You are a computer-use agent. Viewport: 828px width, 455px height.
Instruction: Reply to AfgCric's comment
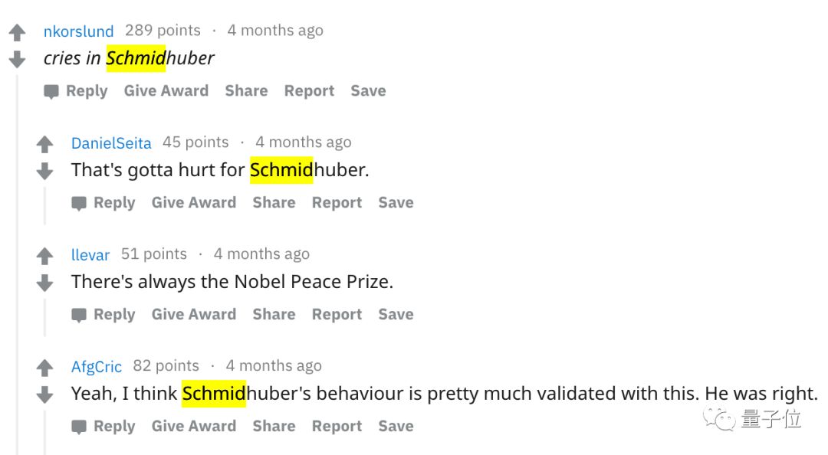(x=103, y=427)
